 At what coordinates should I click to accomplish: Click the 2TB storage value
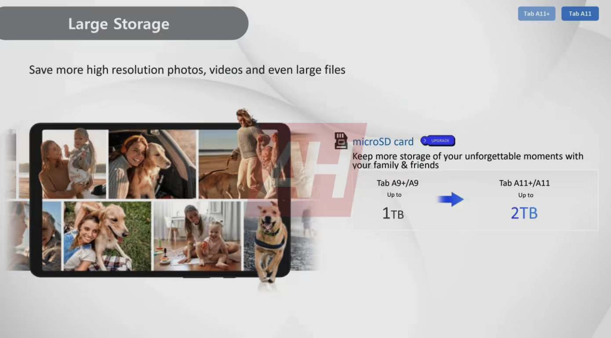(524, 213)
